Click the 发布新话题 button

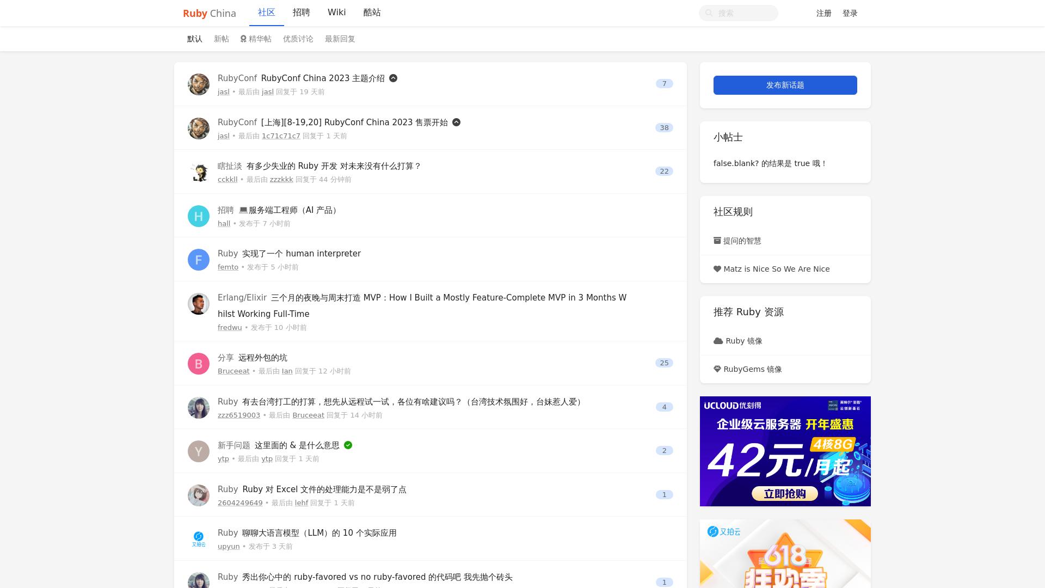785,85
